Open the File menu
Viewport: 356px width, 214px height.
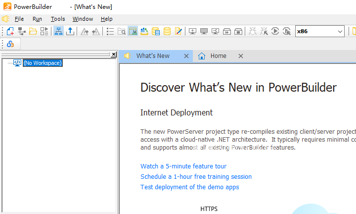point(19,19)
